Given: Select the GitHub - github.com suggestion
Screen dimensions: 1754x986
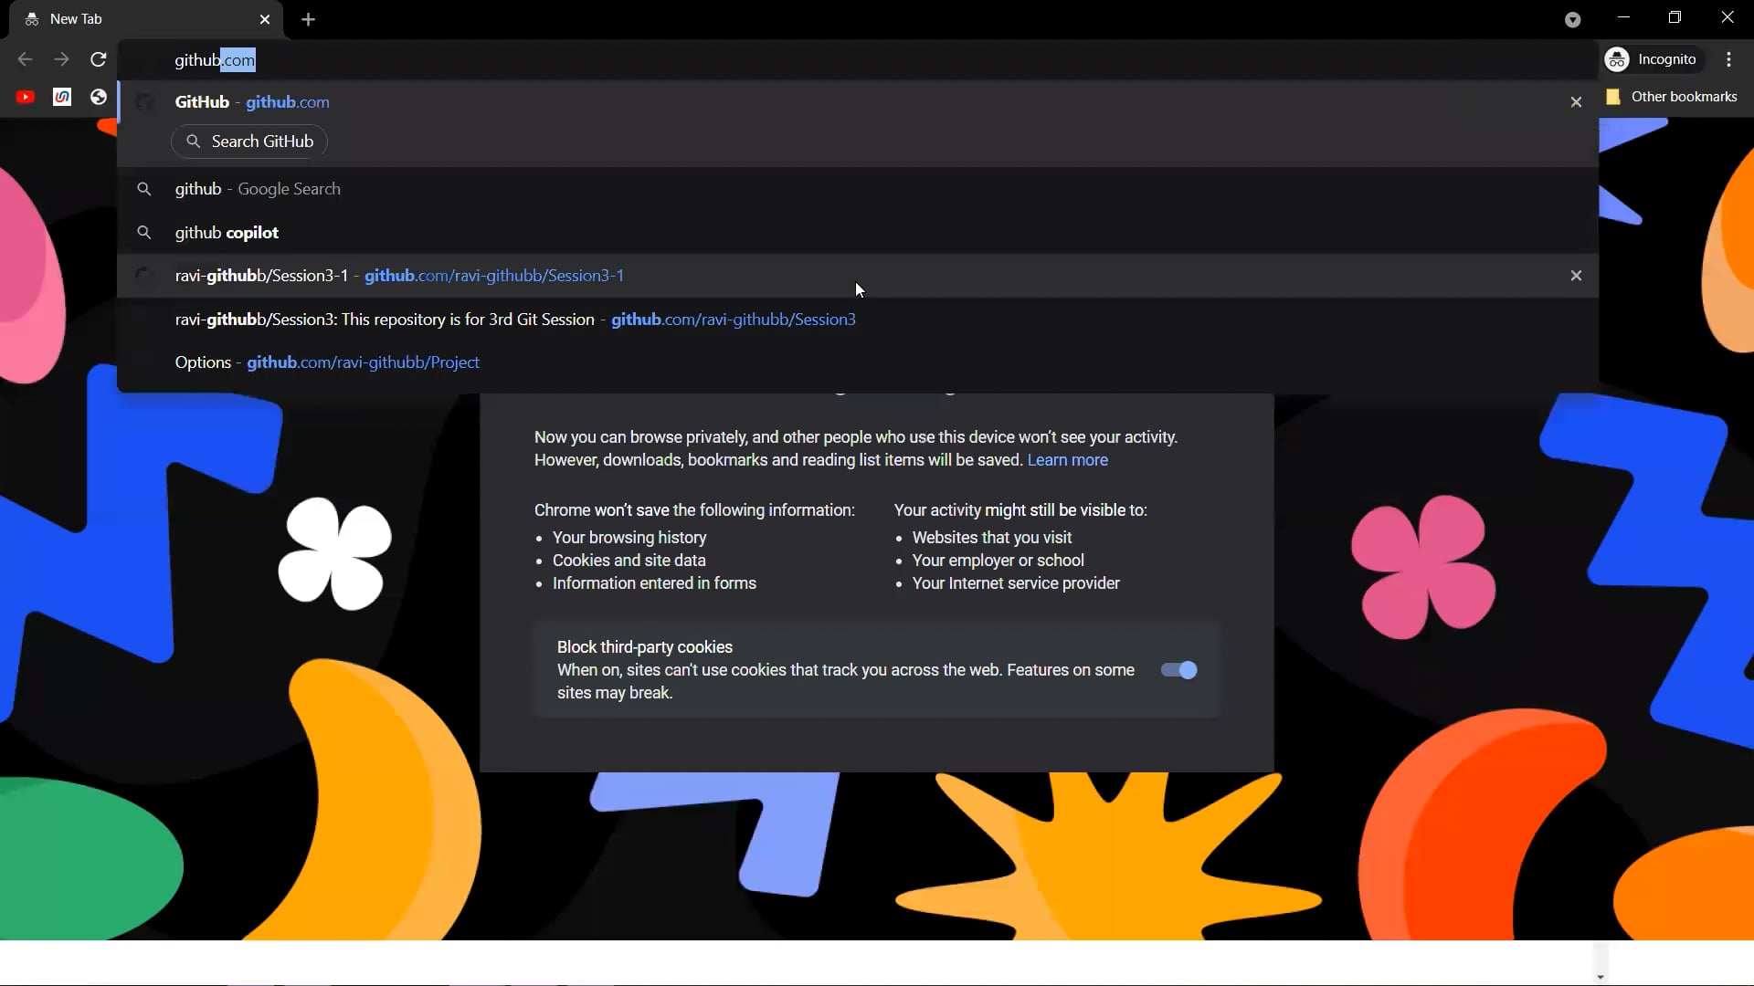Looking at the screenshot, I should pyautogui.click(x=858, y=102).
